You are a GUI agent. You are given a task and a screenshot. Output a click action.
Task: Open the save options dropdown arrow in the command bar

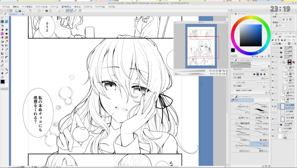[26, 11]
